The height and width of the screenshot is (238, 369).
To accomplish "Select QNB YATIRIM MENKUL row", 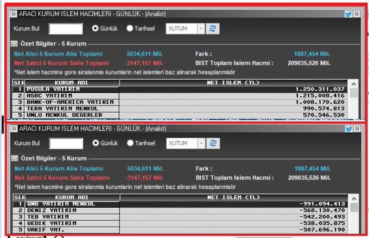I will pos(180,204).
